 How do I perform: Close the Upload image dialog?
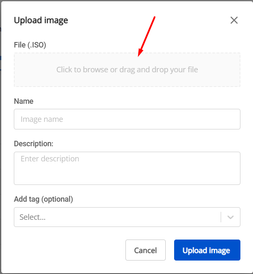tap(234, 20)
